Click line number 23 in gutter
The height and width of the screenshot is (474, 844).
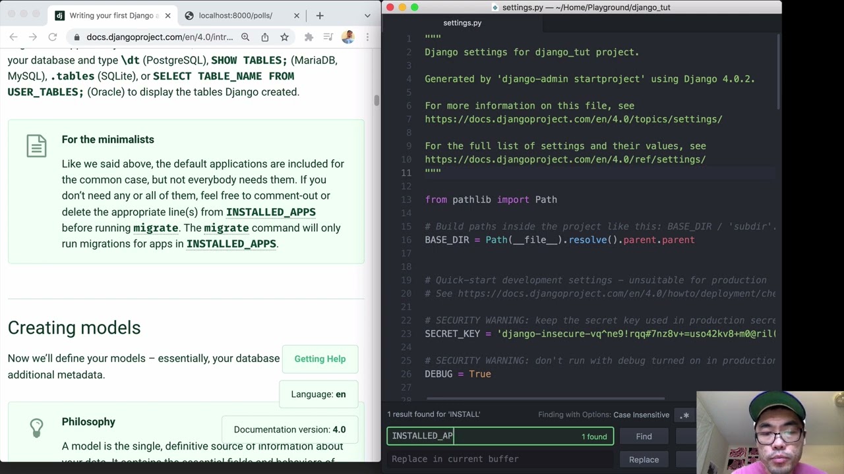tap(406, 334)
